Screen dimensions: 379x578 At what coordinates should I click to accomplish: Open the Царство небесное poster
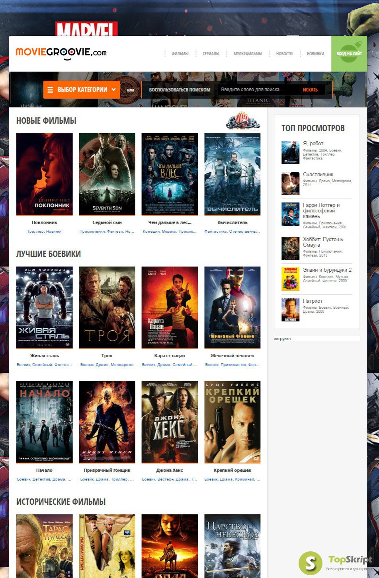click(232, 546)
